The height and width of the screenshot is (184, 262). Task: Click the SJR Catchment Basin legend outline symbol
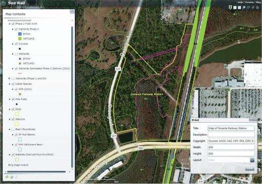point(20,149)
